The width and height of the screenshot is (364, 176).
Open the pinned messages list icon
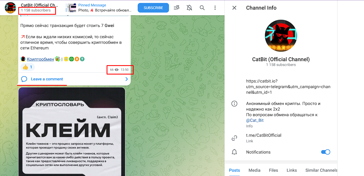coord(177,8)
